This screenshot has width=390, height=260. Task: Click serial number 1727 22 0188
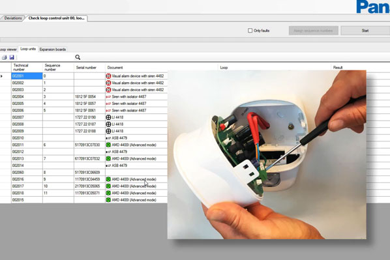tap(85, 131)
